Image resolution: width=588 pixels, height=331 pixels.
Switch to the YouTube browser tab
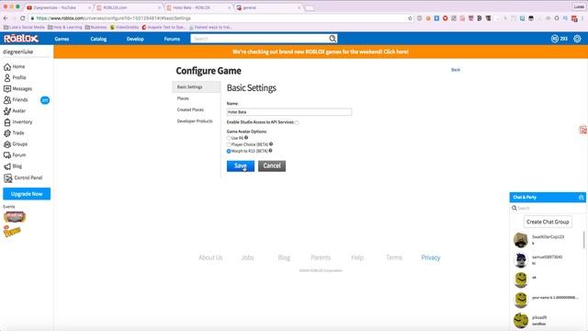point(58,7)
